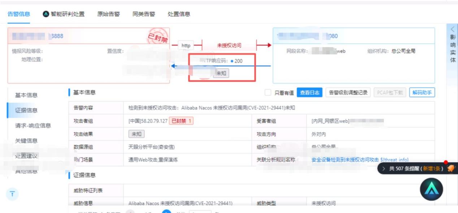This screenshot has height=213, width=458.
Task: Go to the 处置信息 tab
Action: 179,14
